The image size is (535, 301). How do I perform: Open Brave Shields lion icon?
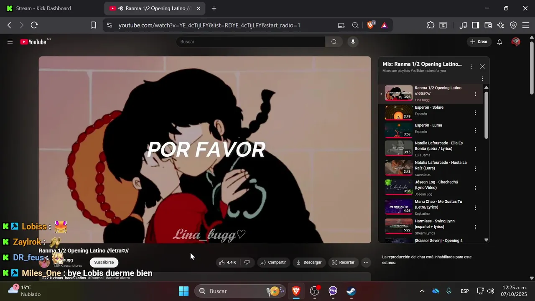[x=370, y=25]
